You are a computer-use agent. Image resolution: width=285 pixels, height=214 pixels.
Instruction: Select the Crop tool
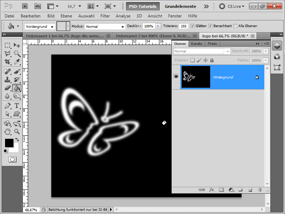[x=7, y=61]
